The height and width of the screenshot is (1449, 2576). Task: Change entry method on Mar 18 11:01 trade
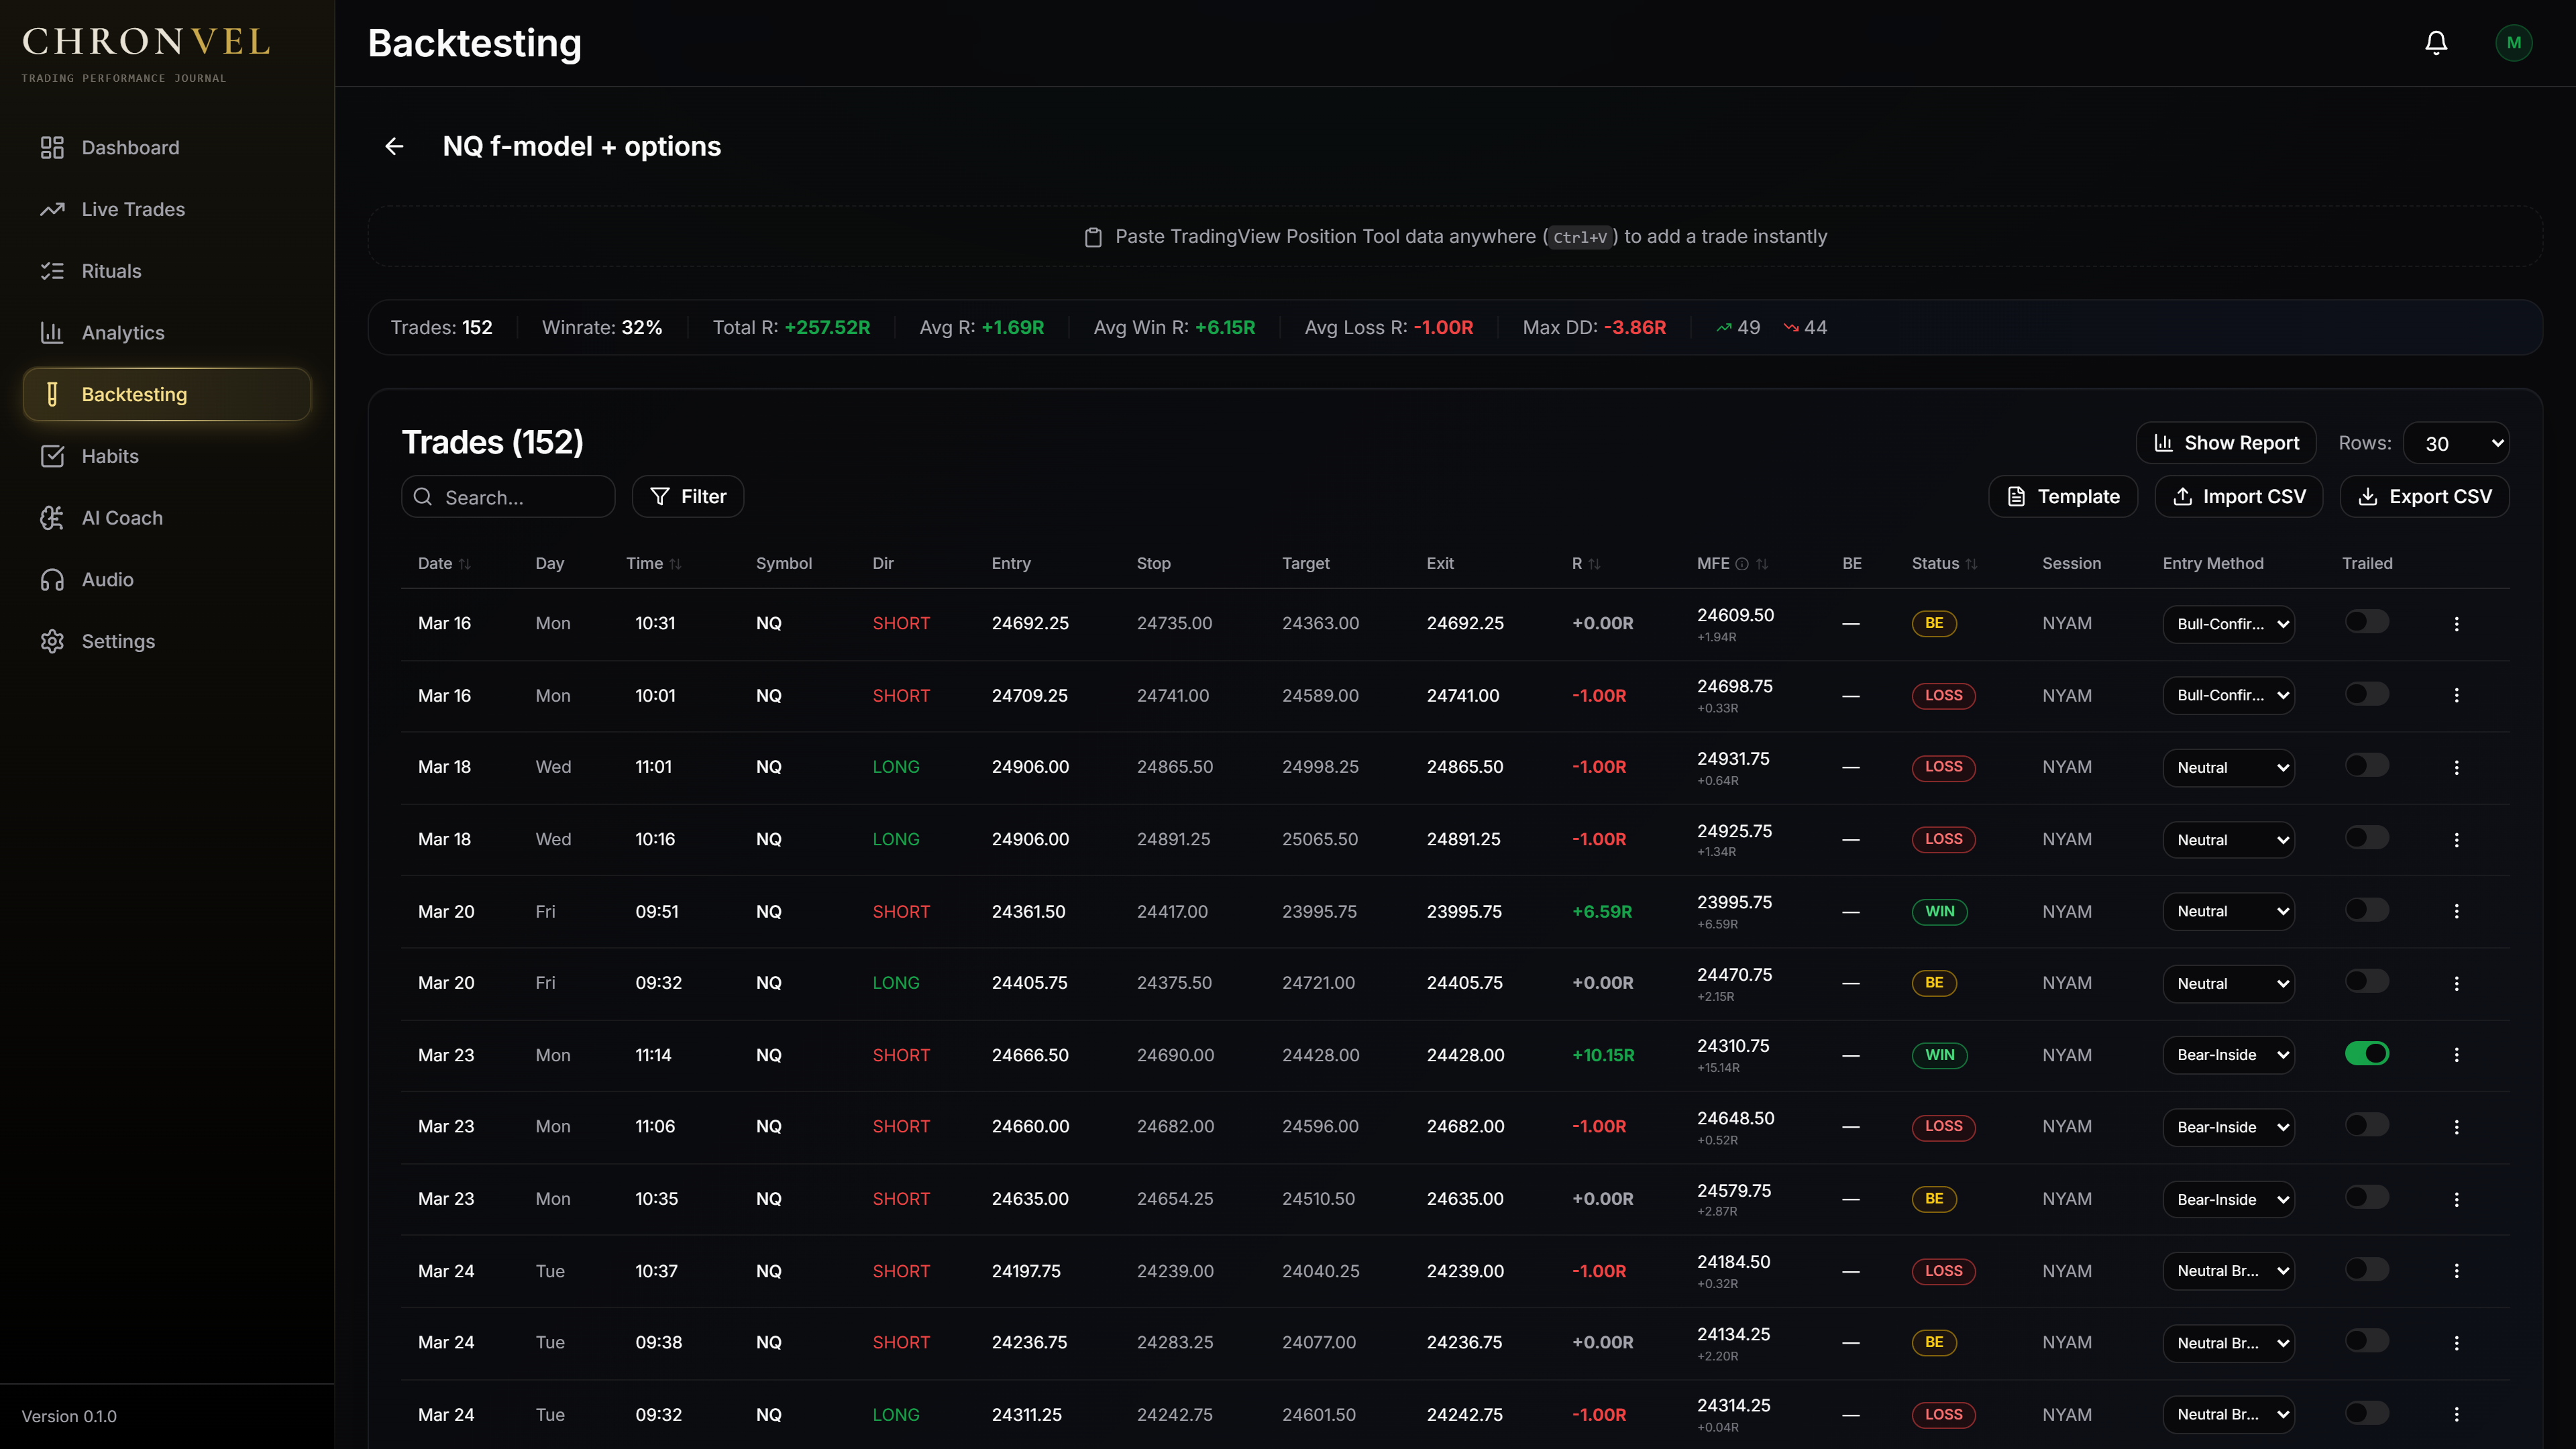[2228, 767]
